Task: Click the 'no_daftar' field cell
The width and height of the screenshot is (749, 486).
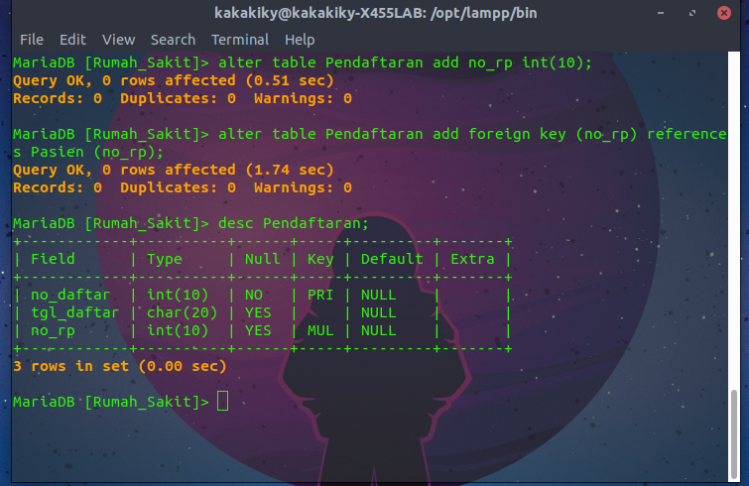Action: 70,295
